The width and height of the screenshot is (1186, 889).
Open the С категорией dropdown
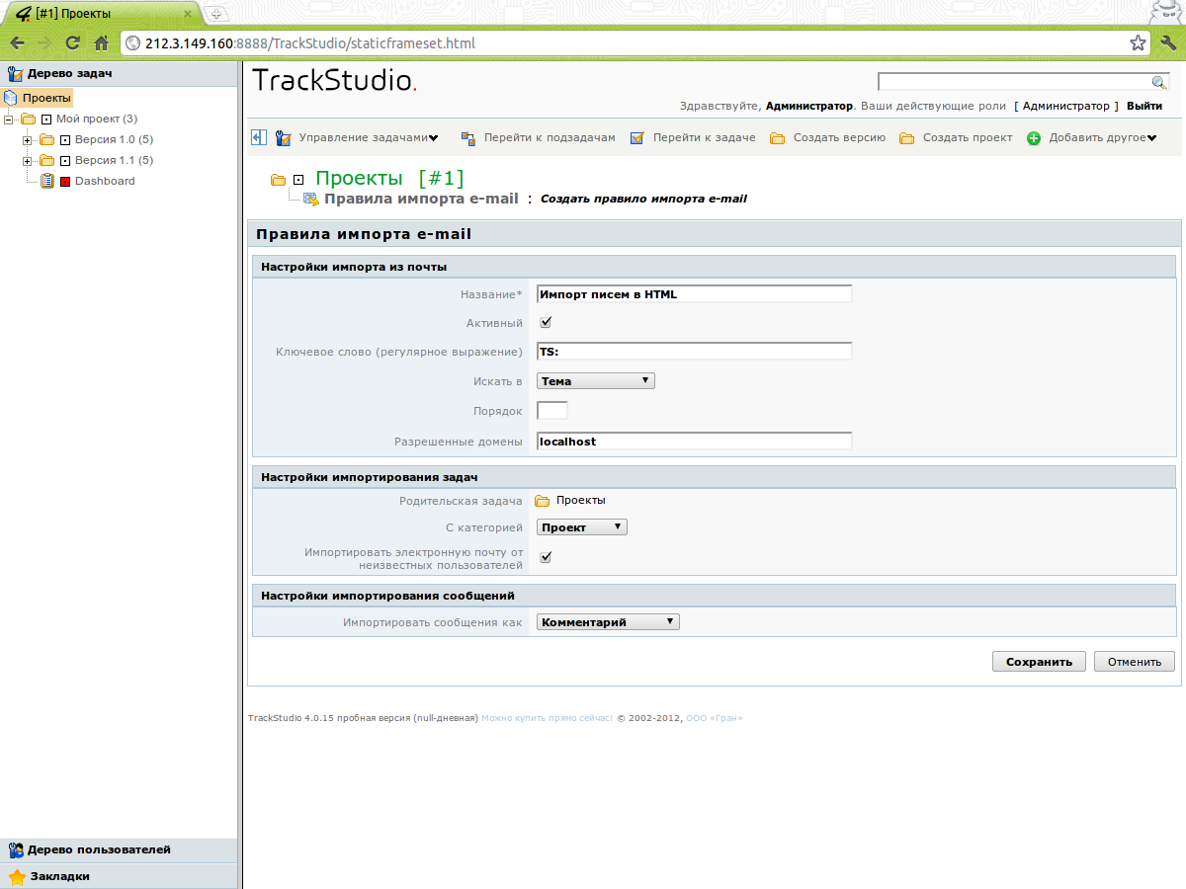pos(582,527)
